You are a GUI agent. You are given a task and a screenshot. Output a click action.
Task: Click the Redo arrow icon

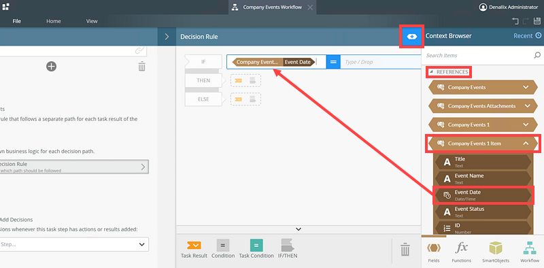[526, 21]
